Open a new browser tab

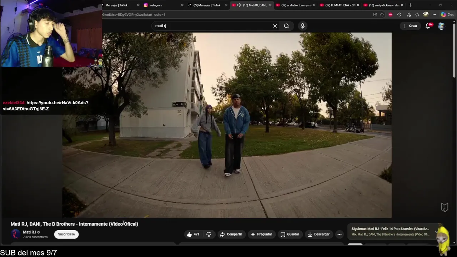coord(410,5)
